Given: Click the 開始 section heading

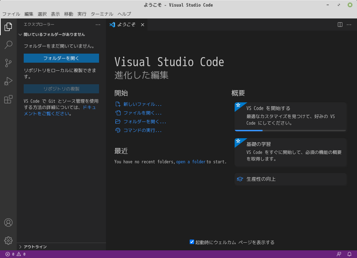Looking at the screenshot, I should pos(121,93).
